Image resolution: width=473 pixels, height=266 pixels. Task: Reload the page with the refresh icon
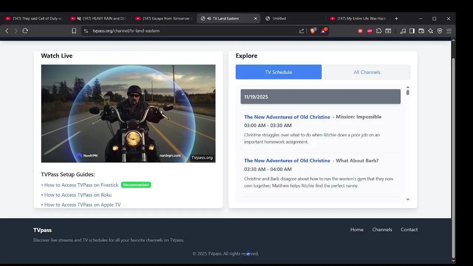(25, 31)
